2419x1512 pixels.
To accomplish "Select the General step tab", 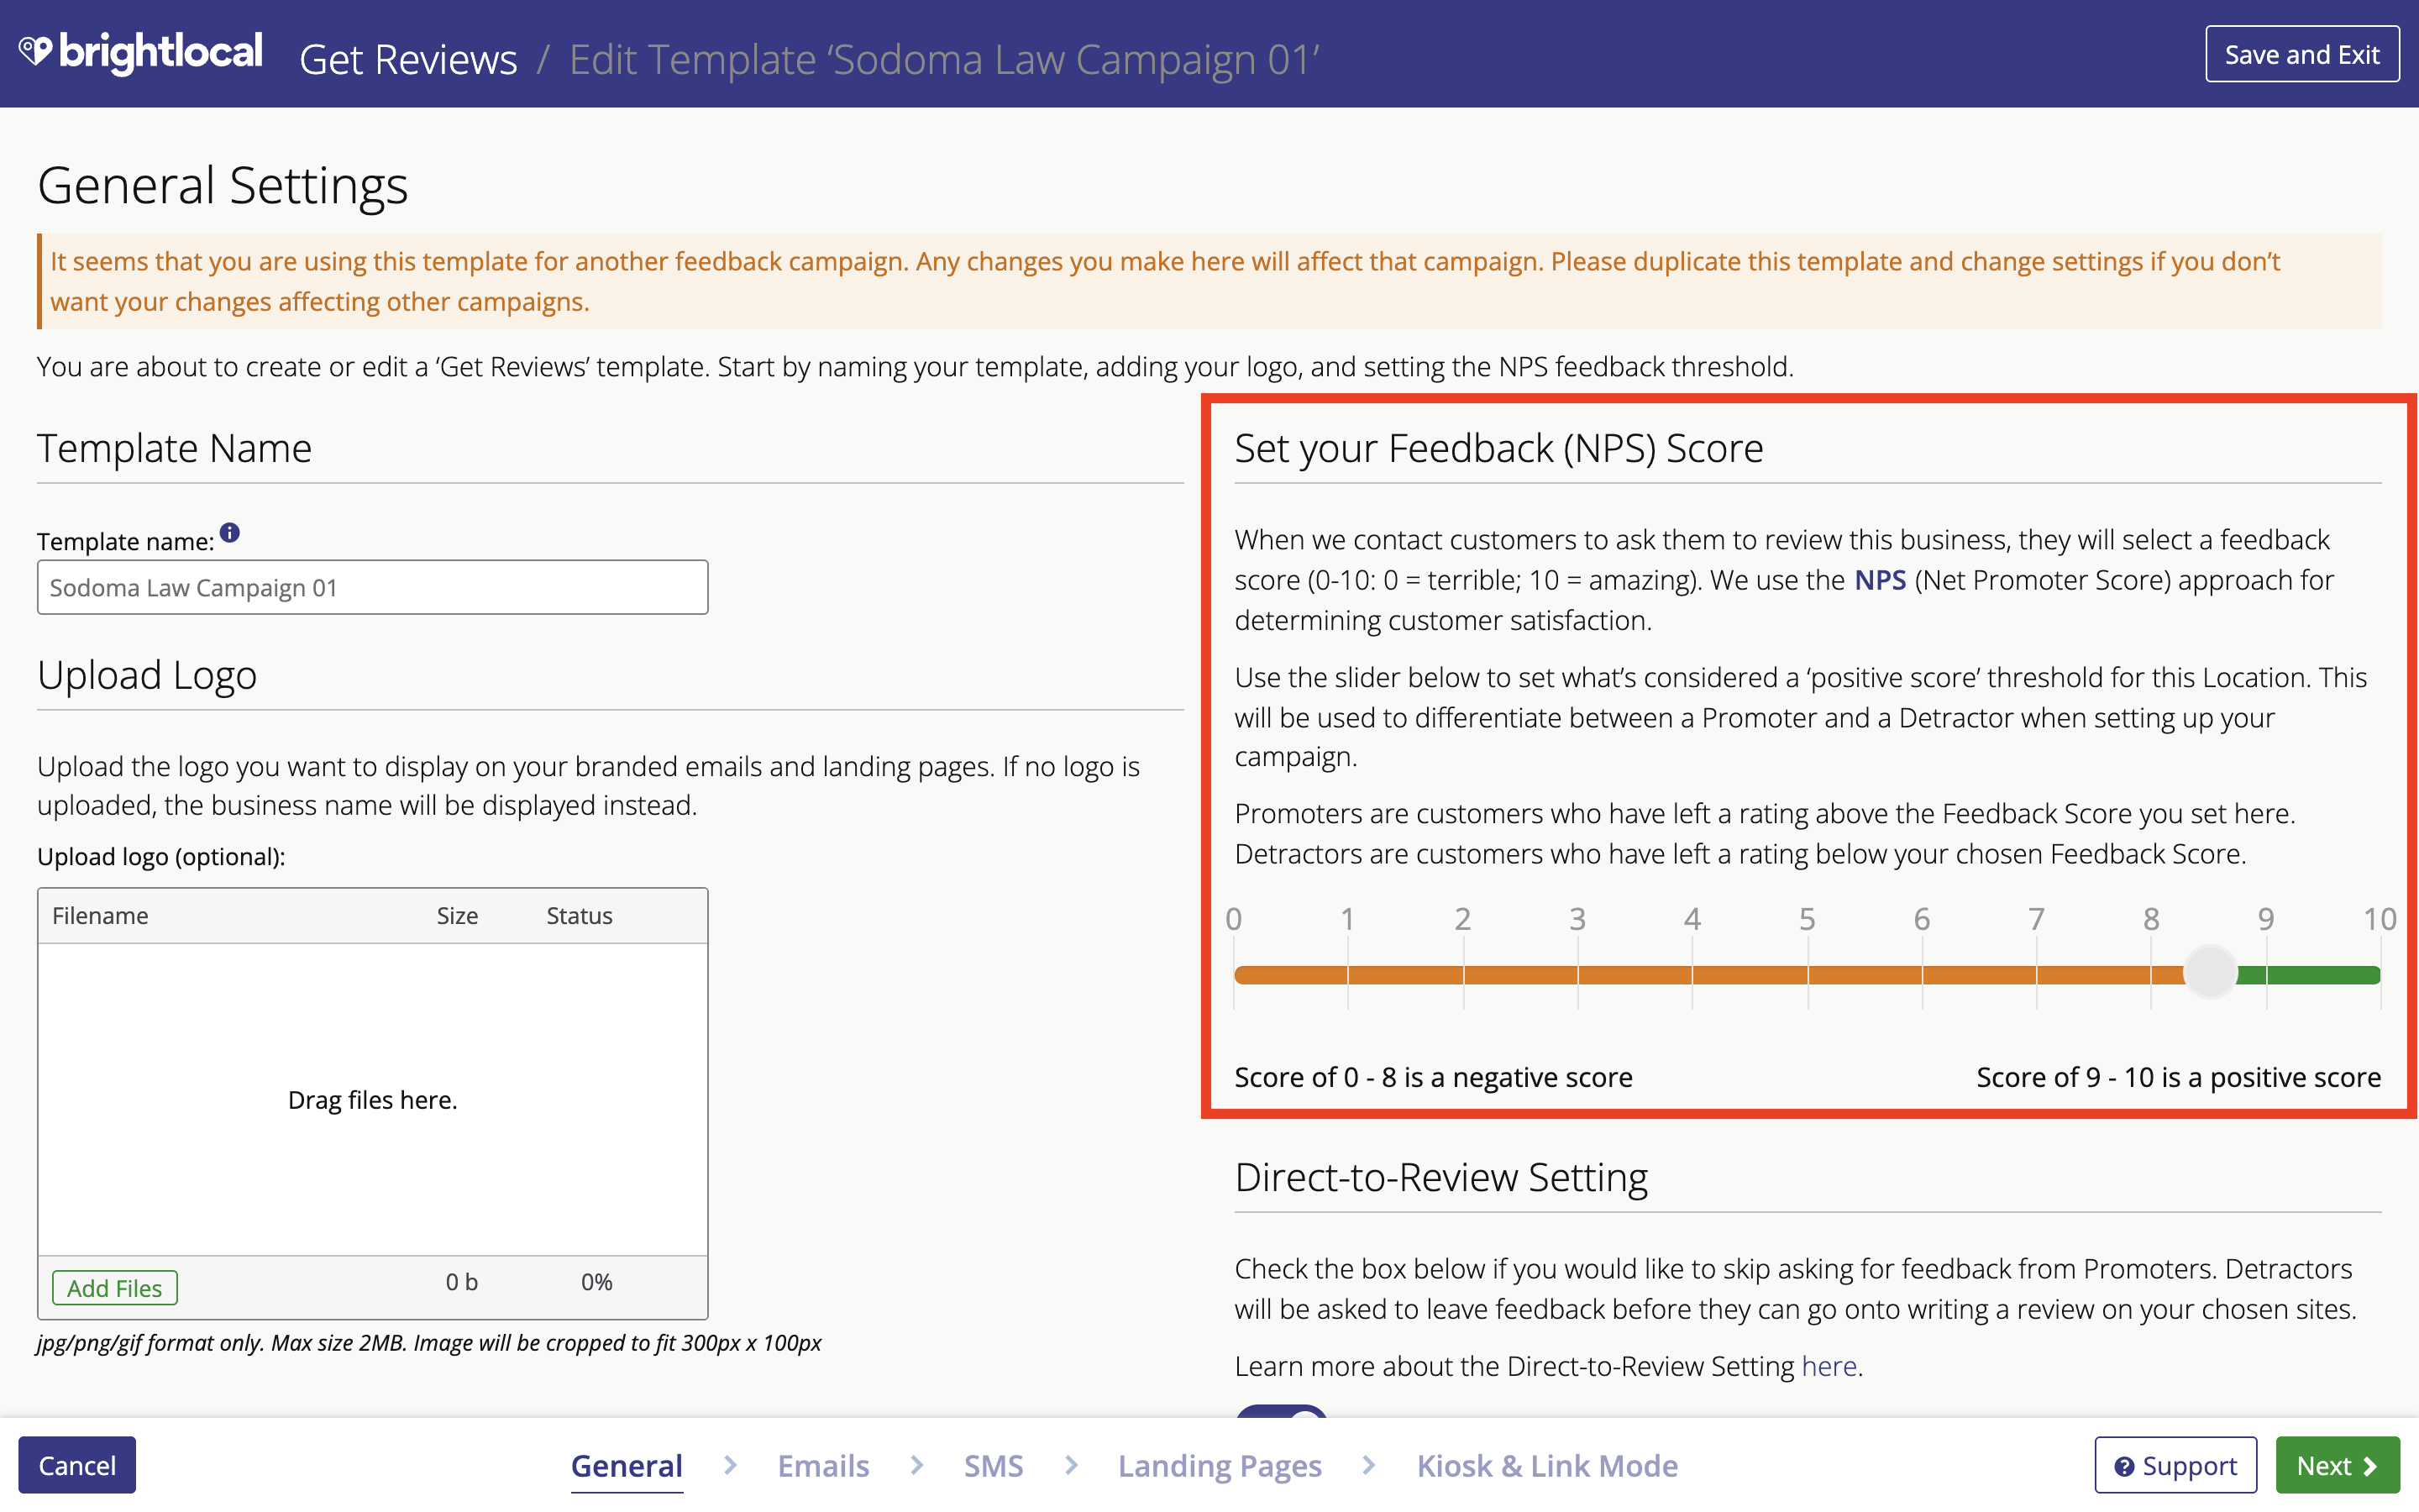I will tap(627, 1465).
